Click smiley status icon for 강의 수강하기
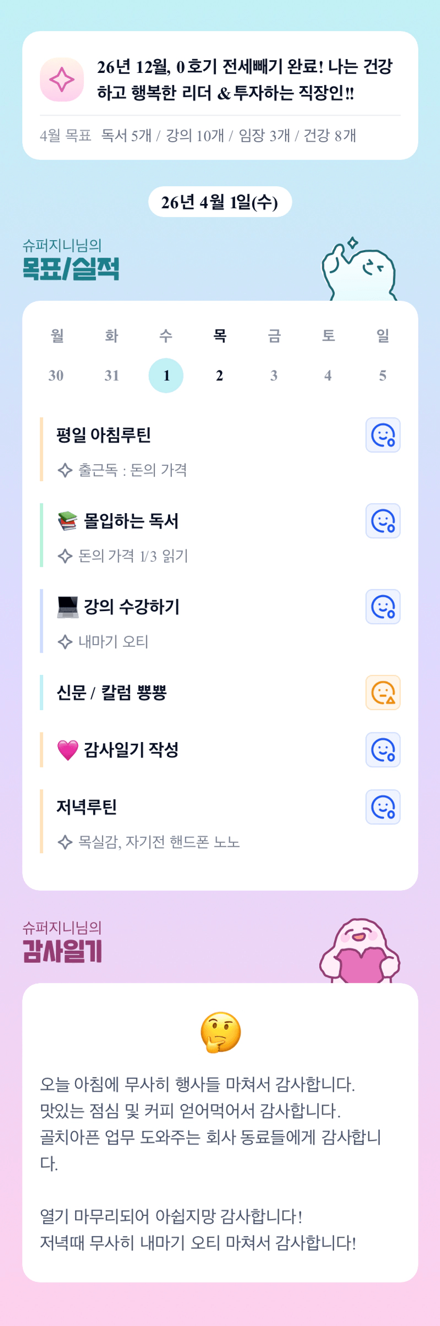 click(x=383, y=606)
